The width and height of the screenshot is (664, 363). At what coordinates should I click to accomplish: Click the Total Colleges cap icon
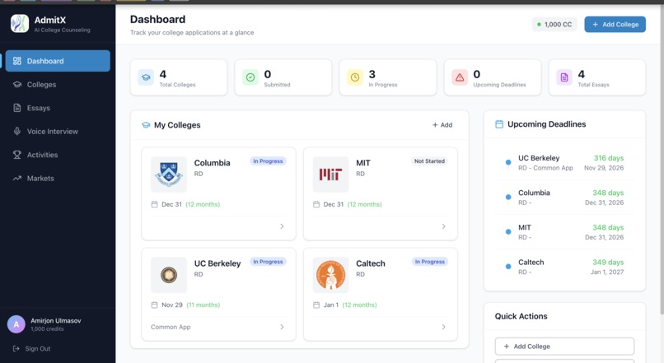146,77
